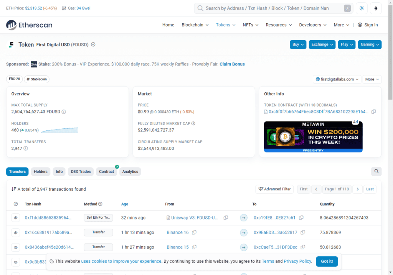Preview transaction 0x16c6381917ab689a with eye icon
393x275 pixels.
[15, 232]
